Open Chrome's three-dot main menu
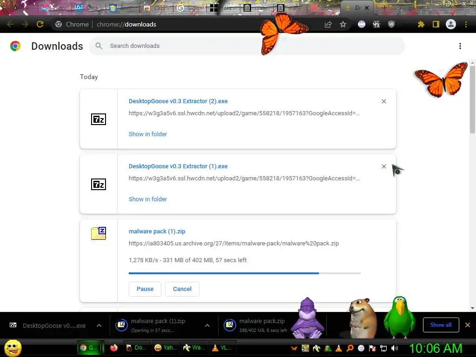476x357 pixels. (466, 24)
